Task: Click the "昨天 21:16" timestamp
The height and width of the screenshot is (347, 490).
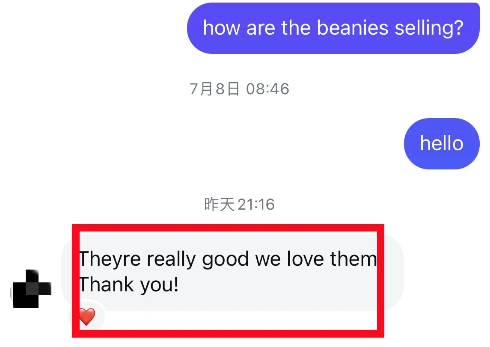Action: pyautogui.click(x=239, y=205)
